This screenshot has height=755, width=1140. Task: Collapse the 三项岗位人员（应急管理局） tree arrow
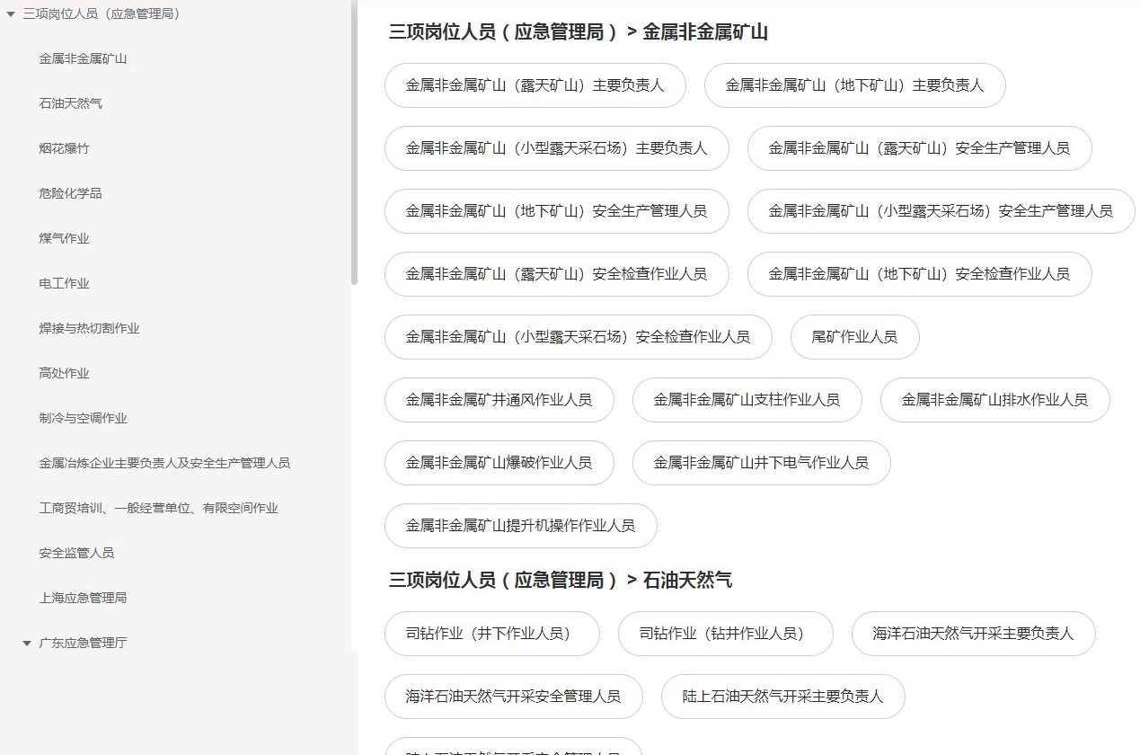pos(11,14)
